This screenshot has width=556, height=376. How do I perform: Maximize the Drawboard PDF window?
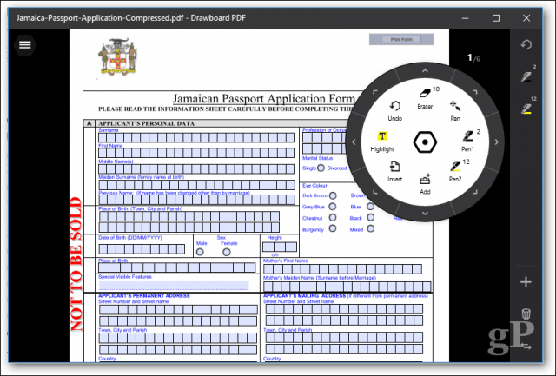[496, 18]
